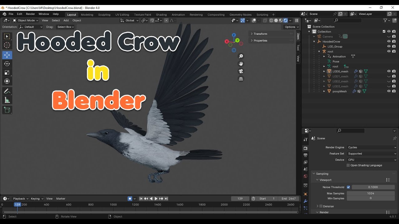Expand the Animation item in outliner
Screen dimensions: 399x224
click(324, 56)
